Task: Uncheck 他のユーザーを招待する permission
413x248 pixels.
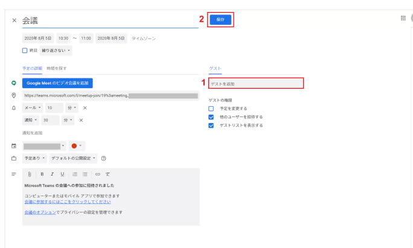Action: click(x=211, y=117)
